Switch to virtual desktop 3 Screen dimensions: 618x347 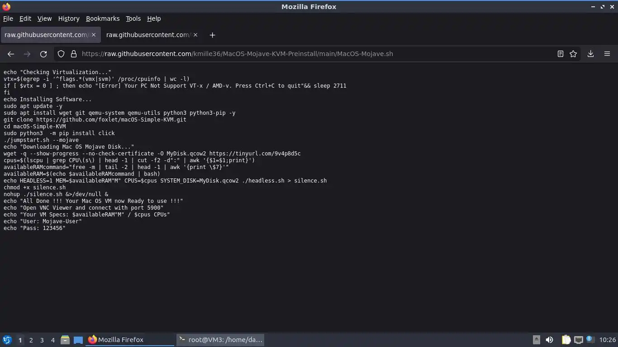42,340
